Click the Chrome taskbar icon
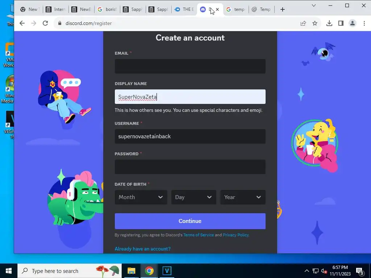The height and width of the screenshot is (278, 371). pos(149,271)
